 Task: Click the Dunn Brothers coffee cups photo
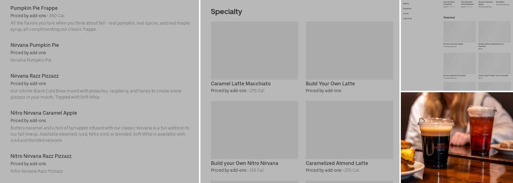coord(457,138)
